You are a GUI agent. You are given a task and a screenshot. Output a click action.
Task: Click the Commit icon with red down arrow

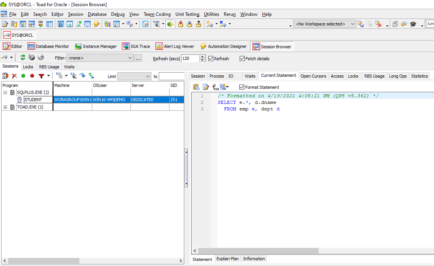(180, 24)
